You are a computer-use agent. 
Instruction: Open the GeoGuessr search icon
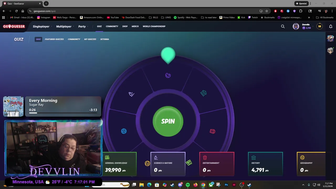point(283,26)
